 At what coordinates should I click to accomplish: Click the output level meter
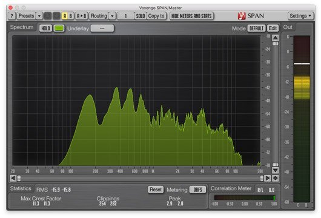tap(302, 119)
